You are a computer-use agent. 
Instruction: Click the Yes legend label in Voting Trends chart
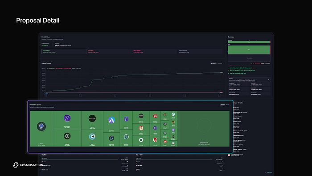tap(50, 68)
